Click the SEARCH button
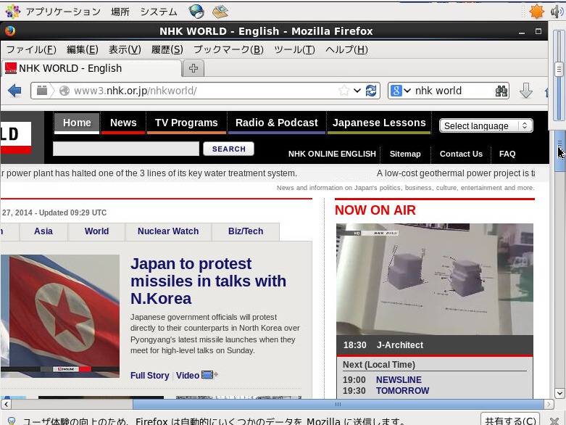Screen dimensions: 566x425 coord(228,149)
